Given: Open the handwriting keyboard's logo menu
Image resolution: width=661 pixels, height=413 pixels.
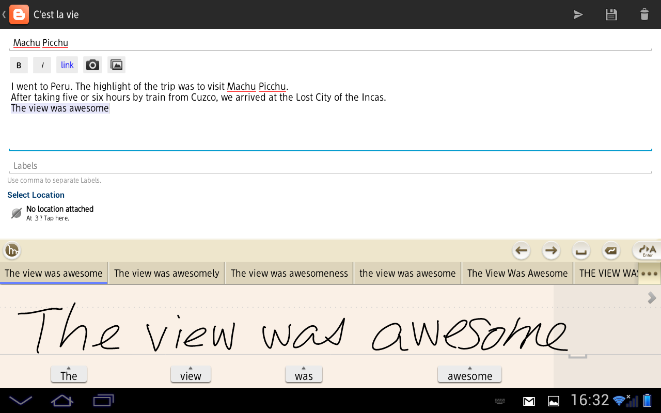Looking at the screenshot, I should click(12, 250).
